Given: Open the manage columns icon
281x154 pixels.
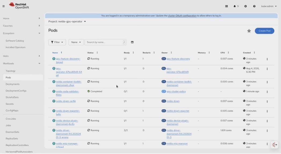Looking at the screenshot, I should (132, 42).
